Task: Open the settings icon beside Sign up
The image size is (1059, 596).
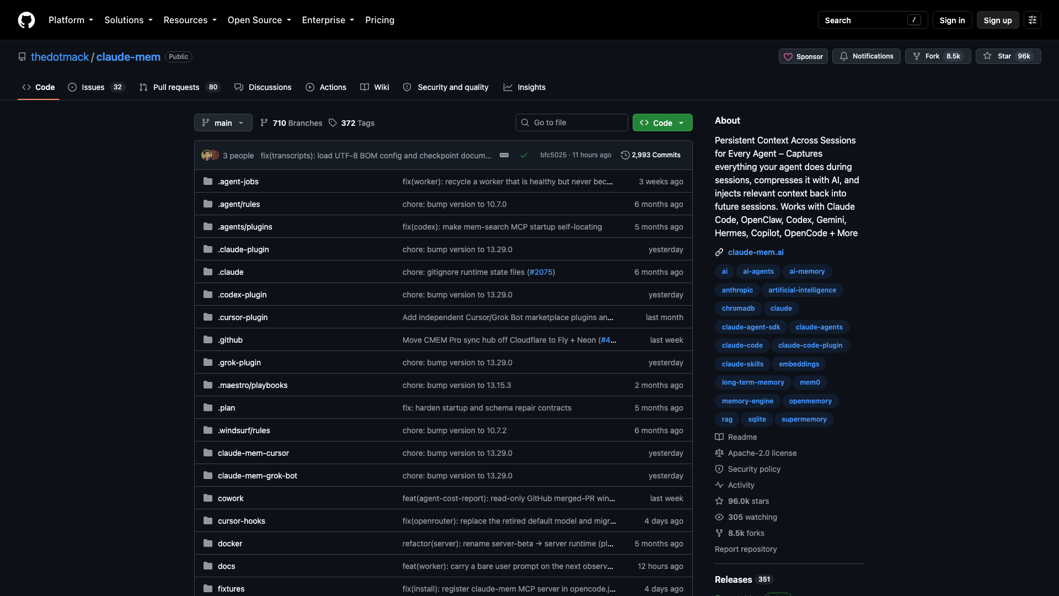Action: click(1033, 20)
